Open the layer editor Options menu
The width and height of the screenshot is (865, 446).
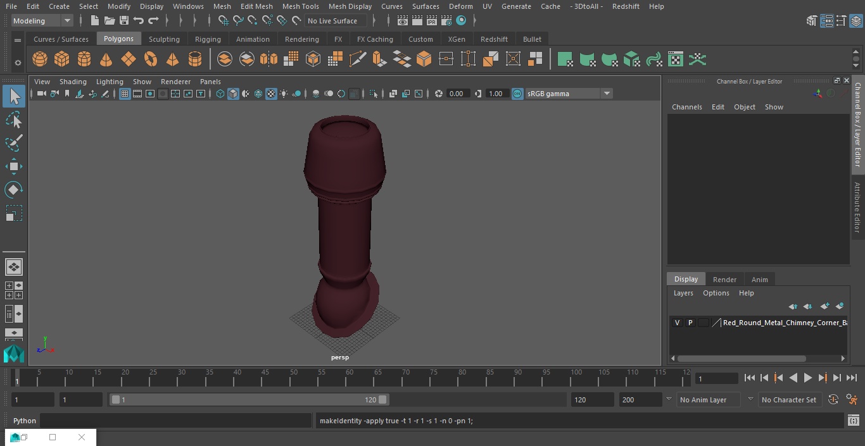click(716, 293)
